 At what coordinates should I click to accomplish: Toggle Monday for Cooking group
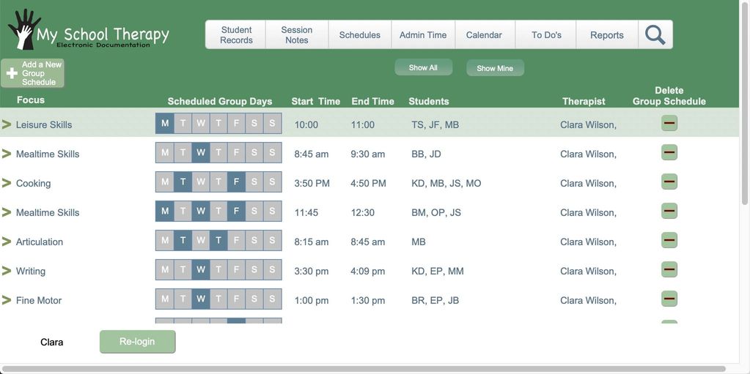coord(165,182)
